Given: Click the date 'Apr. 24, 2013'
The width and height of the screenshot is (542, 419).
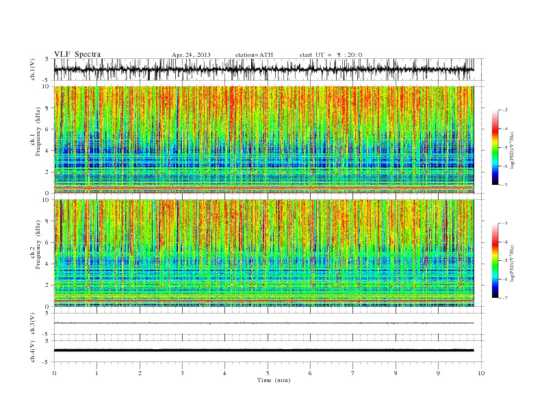Looking at the screenshot, I should pyautogui.click(x=191, y=55).
